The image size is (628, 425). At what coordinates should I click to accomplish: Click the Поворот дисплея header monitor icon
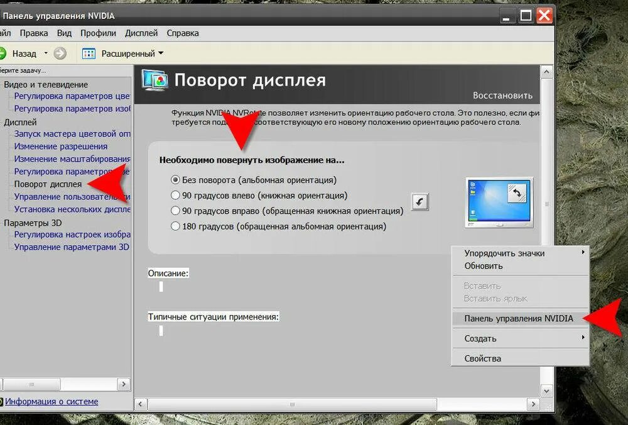coord(154,80)
